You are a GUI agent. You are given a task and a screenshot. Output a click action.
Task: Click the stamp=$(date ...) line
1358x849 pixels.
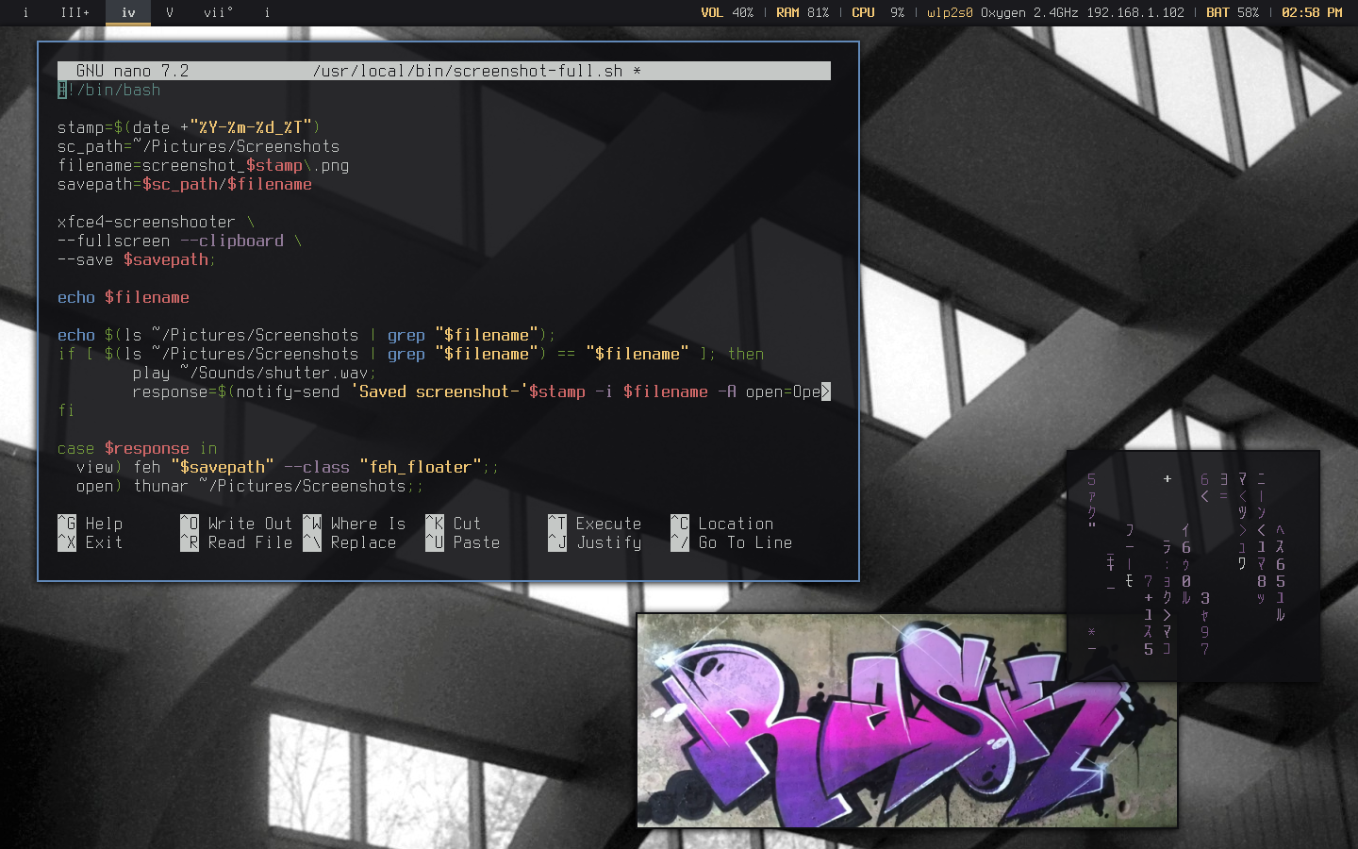click(x=189, y=127)
